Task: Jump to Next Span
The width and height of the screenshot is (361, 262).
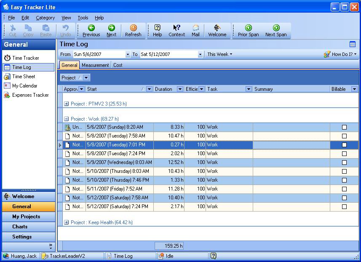Action: [x=276, y=31]
